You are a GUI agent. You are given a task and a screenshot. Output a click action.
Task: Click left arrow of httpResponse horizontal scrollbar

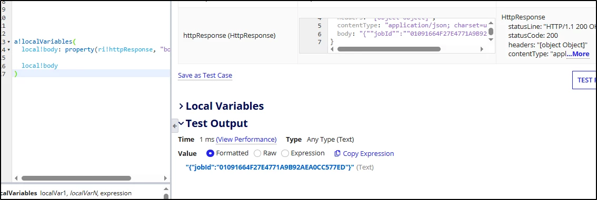click(x=333, y=49)
